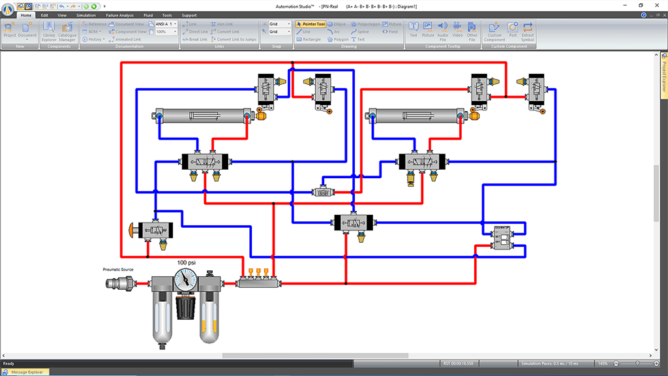Viewport: 668px width, 376px height.
Task: Select the Text component tooltip icon
Action: pos(413,29)
